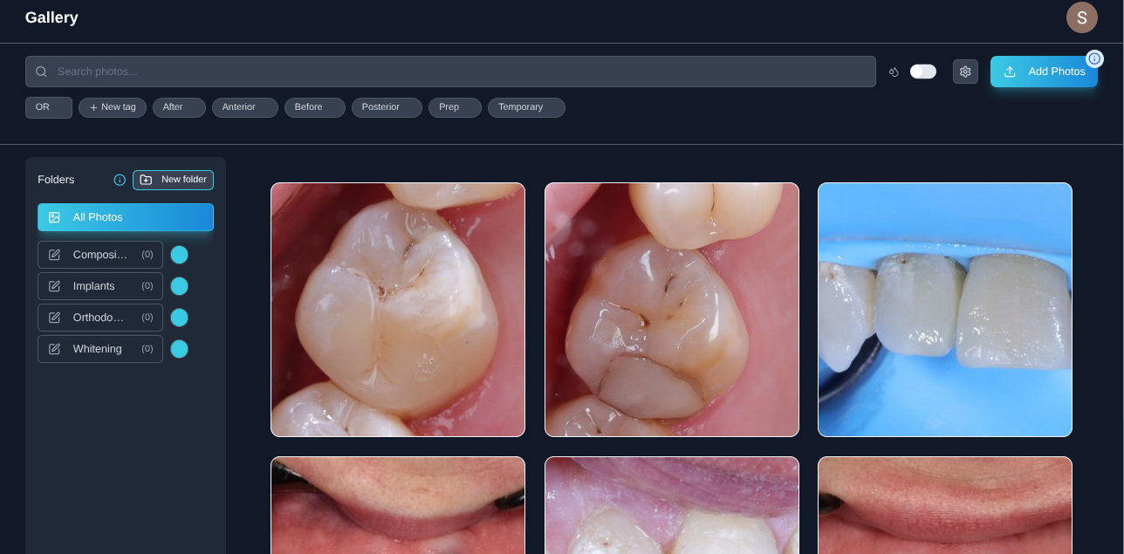This screenshot has width=1124, height=554.
Task: Click edit icon on Implants folder
Action: tap(55, 286)
